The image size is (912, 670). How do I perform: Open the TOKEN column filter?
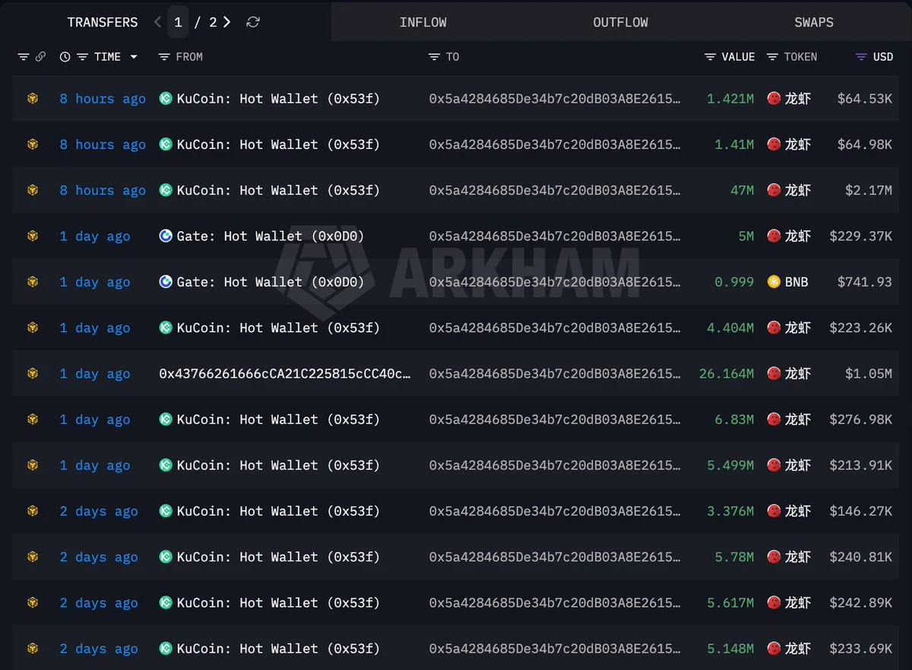[772, 57]
